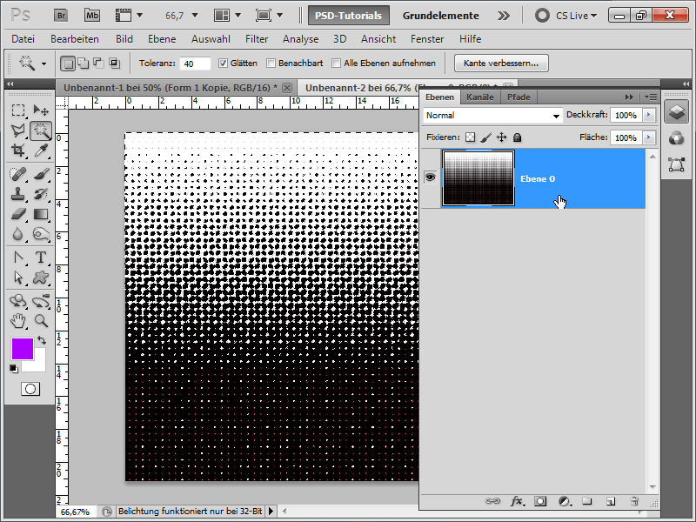Toggle lock transparent pixels
This screenshot has width=696, height=522.
[x=470, y=137]
